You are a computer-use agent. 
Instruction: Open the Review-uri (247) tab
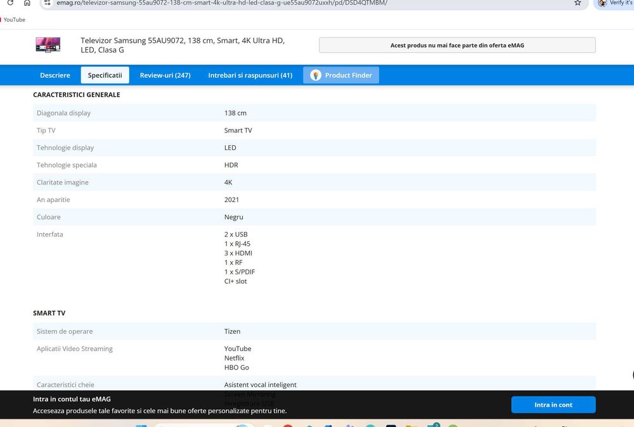point(165,75)
